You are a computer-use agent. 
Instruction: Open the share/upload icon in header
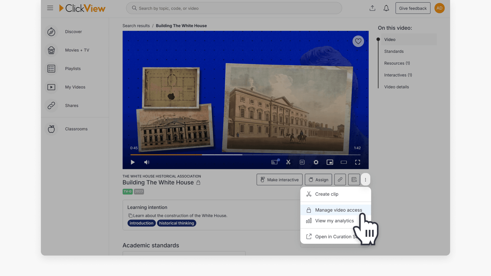[x=372, y=8]
